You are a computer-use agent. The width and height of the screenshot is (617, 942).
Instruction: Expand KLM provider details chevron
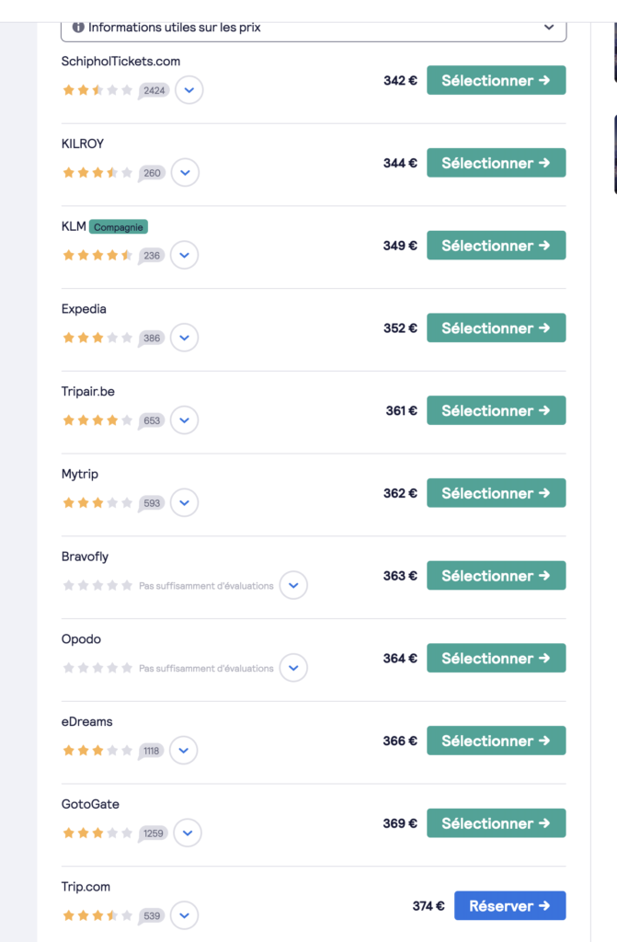tap(185, 256)
